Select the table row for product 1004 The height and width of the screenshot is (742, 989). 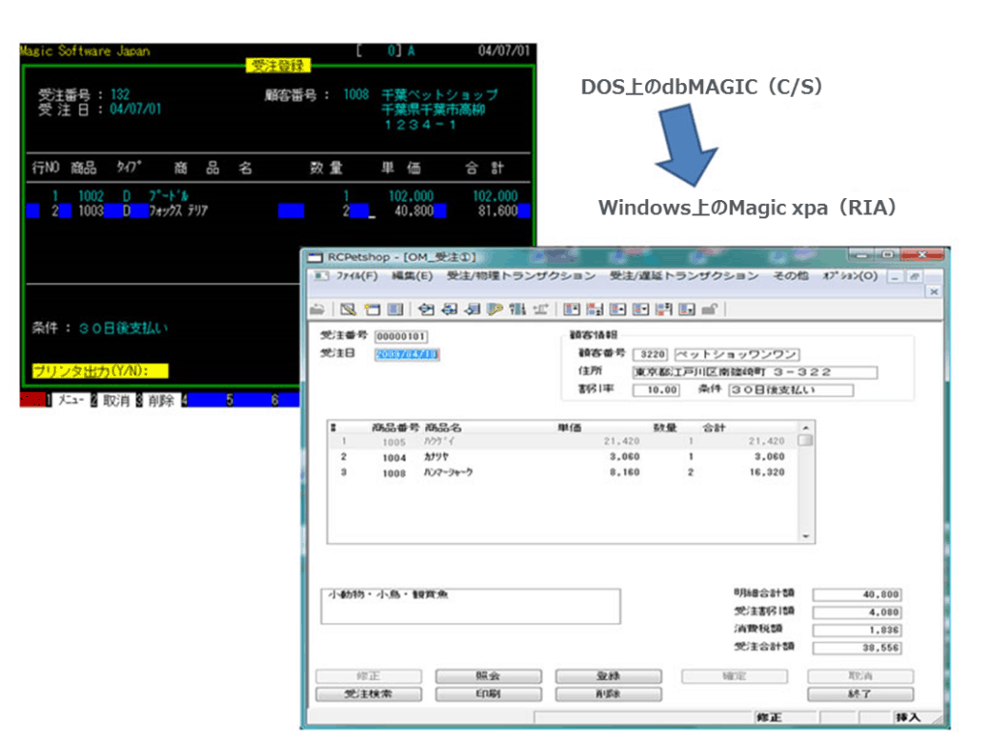tap(560, 457)
